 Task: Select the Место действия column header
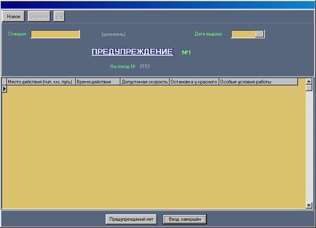41,82
